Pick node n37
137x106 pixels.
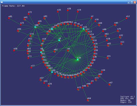pyautogui.click(x=40, y=80)
